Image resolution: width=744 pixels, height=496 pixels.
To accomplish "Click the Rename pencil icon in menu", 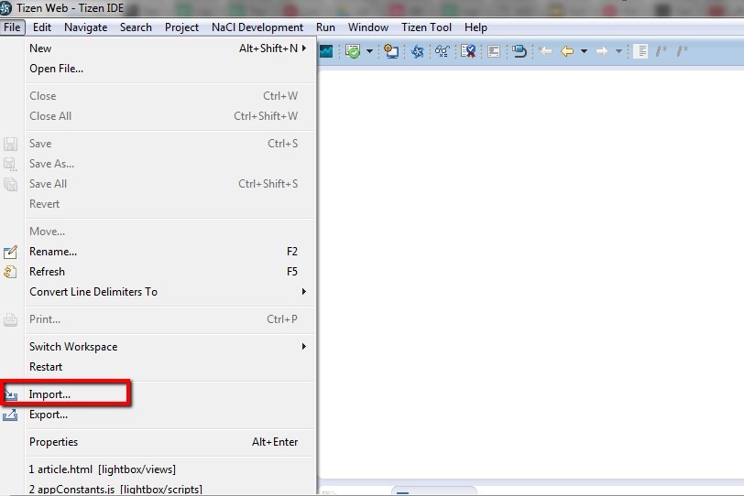I will (10, 252).
